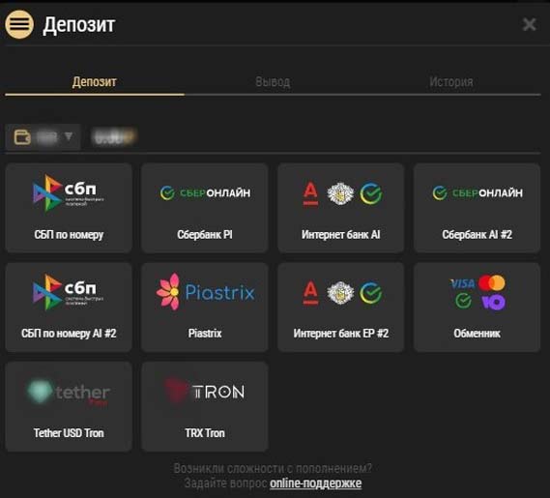Switch to the Вывод tab

coord(273,82)
